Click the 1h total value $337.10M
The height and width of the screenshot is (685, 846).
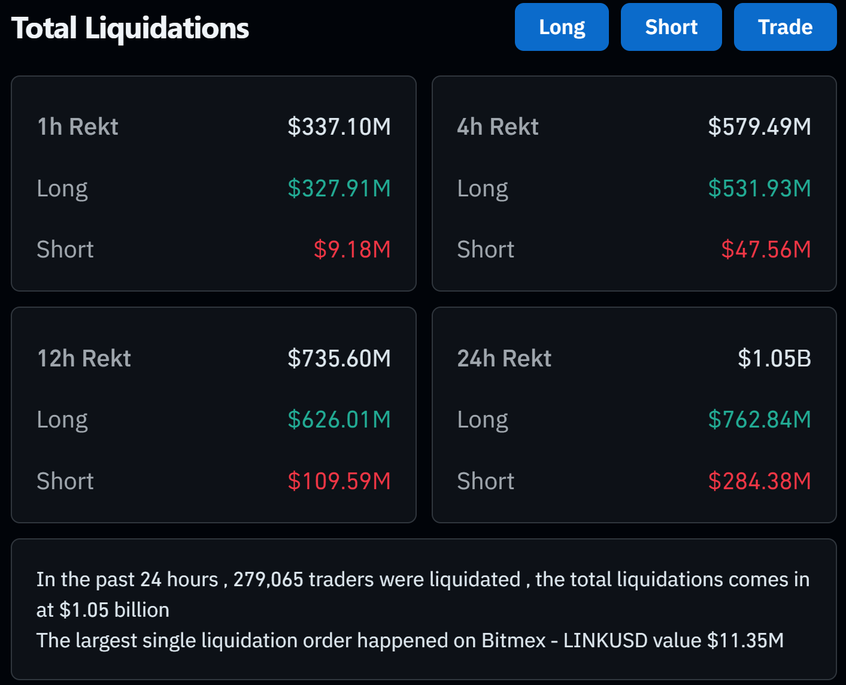tap(339, 127)
